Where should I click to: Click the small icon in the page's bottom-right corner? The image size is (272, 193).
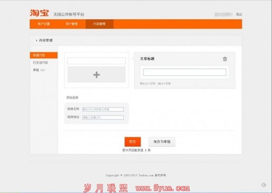coord(264,185)
